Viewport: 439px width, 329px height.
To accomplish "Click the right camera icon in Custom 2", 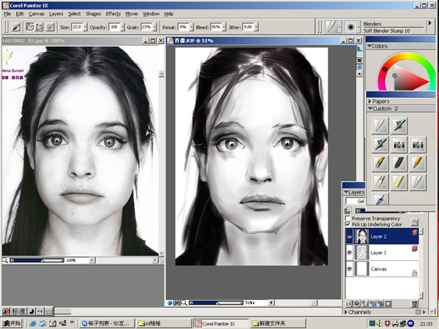I will click(x=418, y=145).
